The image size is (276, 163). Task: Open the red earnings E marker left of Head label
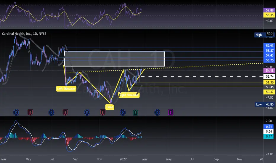103,112
